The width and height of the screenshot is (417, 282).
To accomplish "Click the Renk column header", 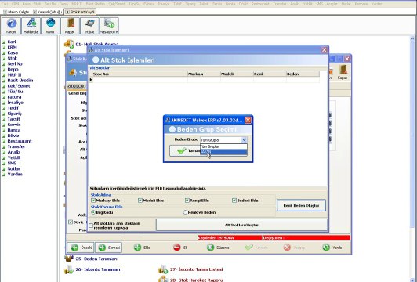I will point(270,74).
